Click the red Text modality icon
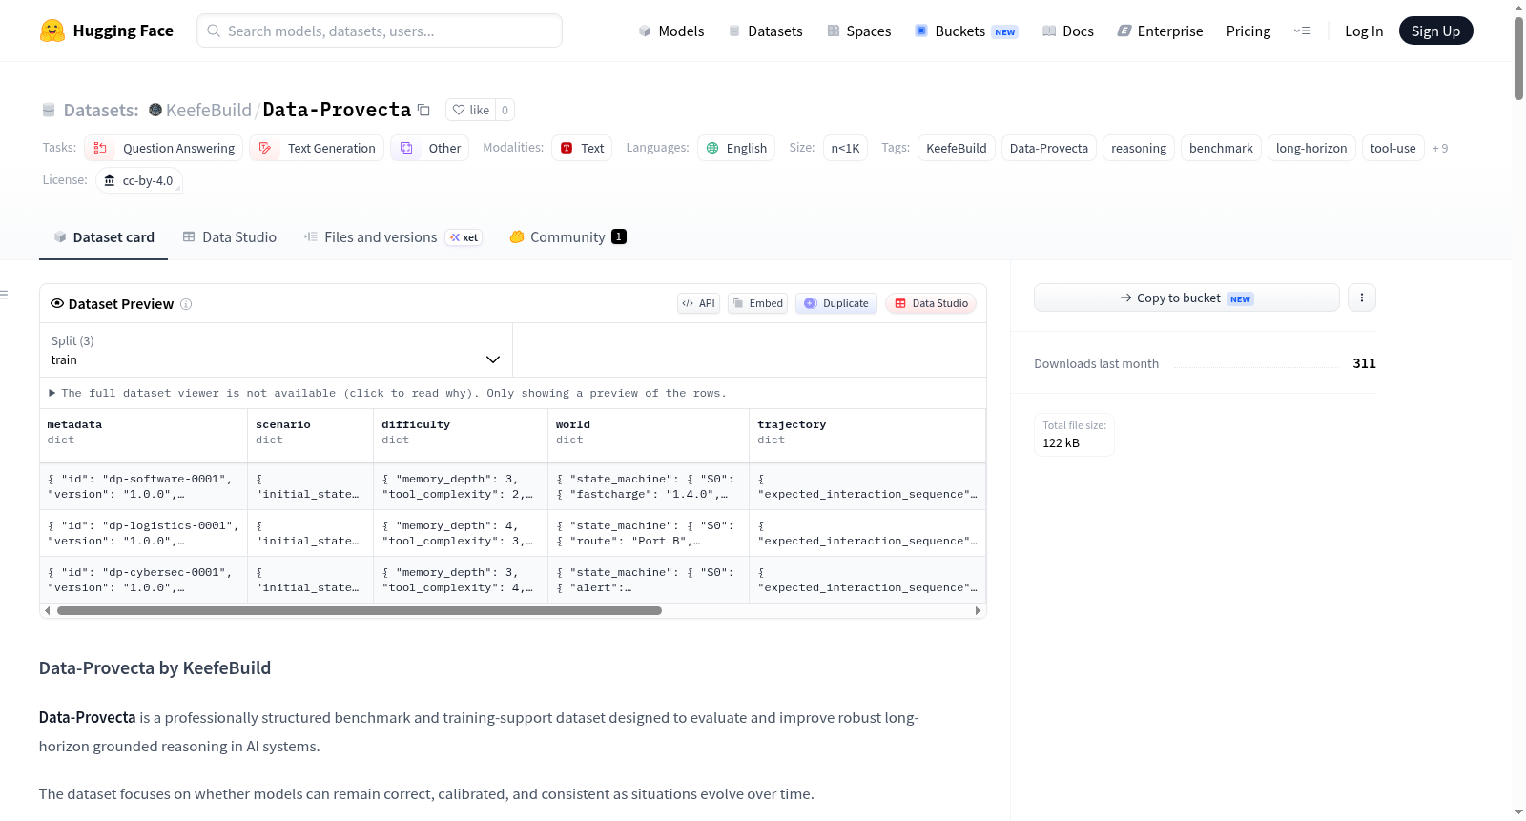 [567, 148]
